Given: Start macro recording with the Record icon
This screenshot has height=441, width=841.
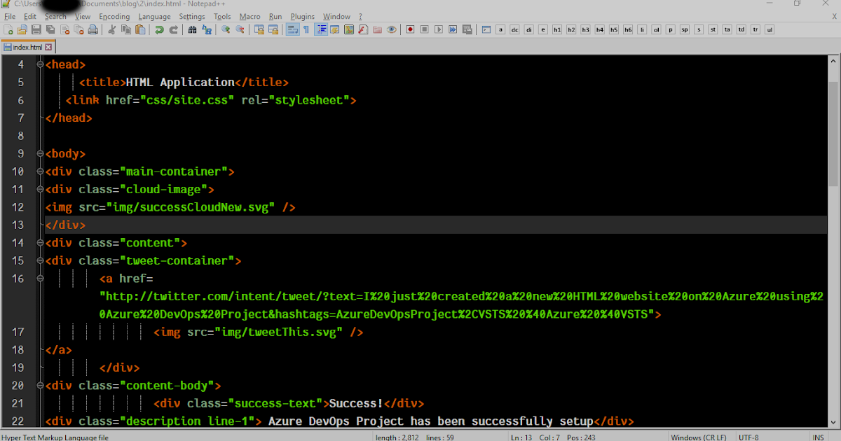Looking at the screenshot, I should pyautogui.click(x=410, y=29).
